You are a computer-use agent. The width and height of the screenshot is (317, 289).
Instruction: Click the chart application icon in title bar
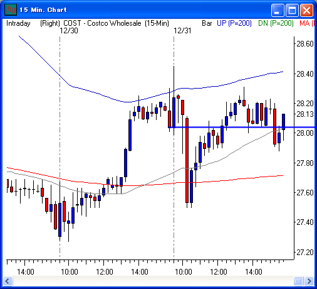(11, 9)
